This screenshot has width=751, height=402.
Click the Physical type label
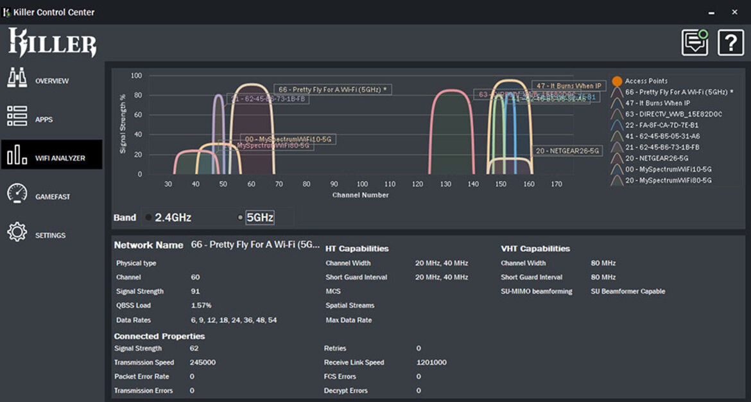(x=136, y=263)
